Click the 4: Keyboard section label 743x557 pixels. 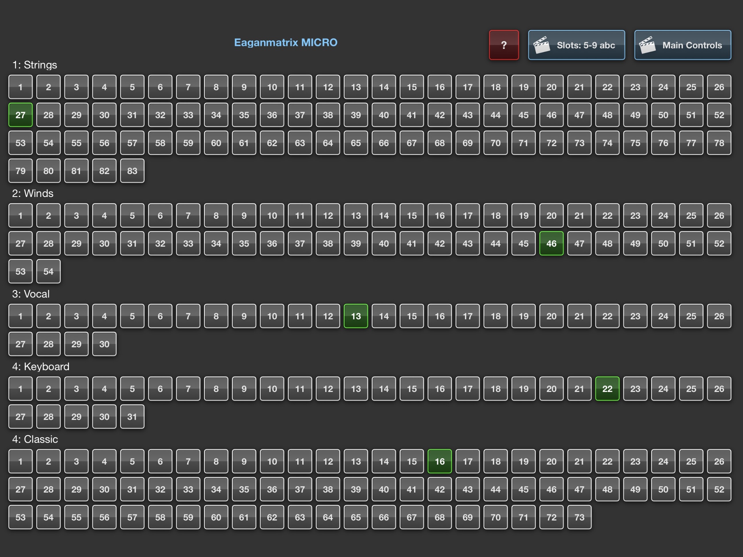click(x=41, y=366)
